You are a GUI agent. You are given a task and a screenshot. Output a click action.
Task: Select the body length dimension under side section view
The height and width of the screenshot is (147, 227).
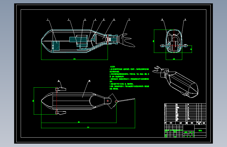click(x=74, y=59)
